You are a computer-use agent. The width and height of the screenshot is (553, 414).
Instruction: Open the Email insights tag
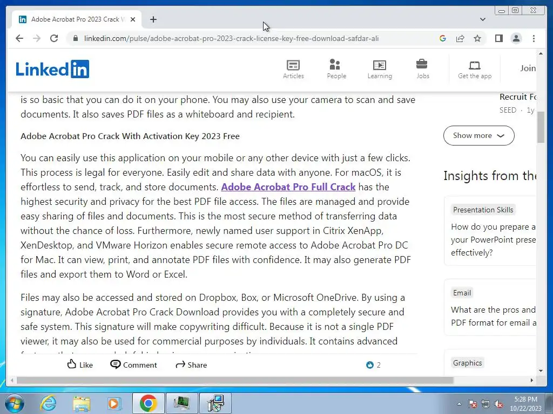(462, 293)
